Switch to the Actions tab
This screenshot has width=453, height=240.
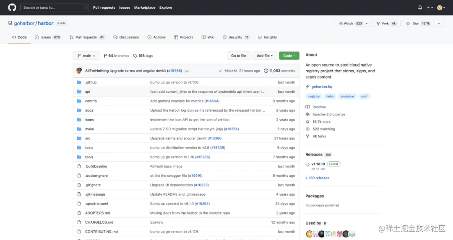click(156, 37)
